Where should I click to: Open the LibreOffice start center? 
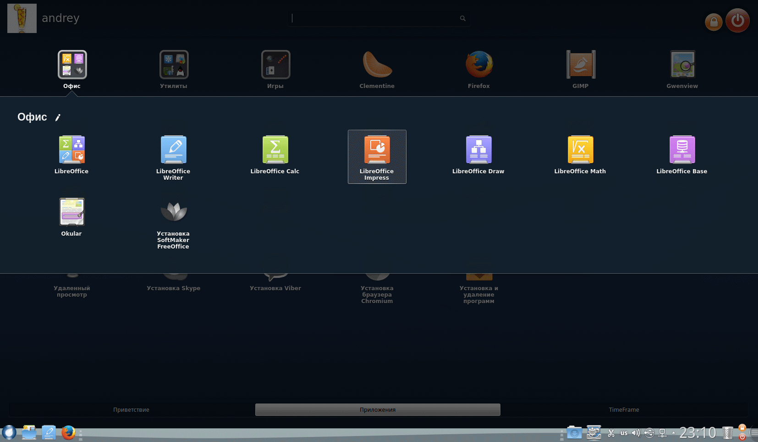(72, 150)
